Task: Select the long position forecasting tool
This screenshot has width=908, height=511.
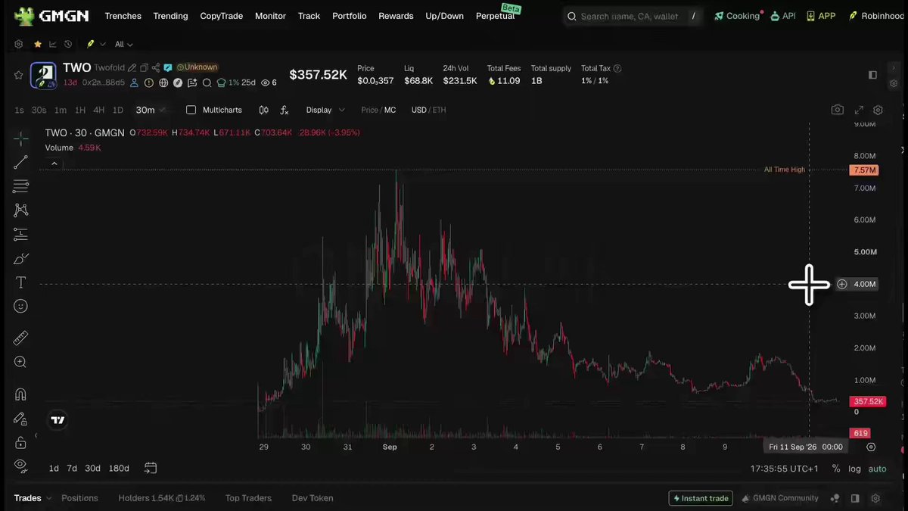Action: pos(20,235)
